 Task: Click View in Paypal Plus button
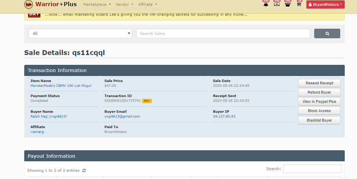point(319,101)
